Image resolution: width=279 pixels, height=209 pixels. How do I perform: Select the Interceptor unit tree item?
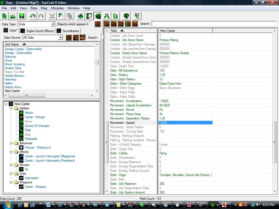(32, 178)
